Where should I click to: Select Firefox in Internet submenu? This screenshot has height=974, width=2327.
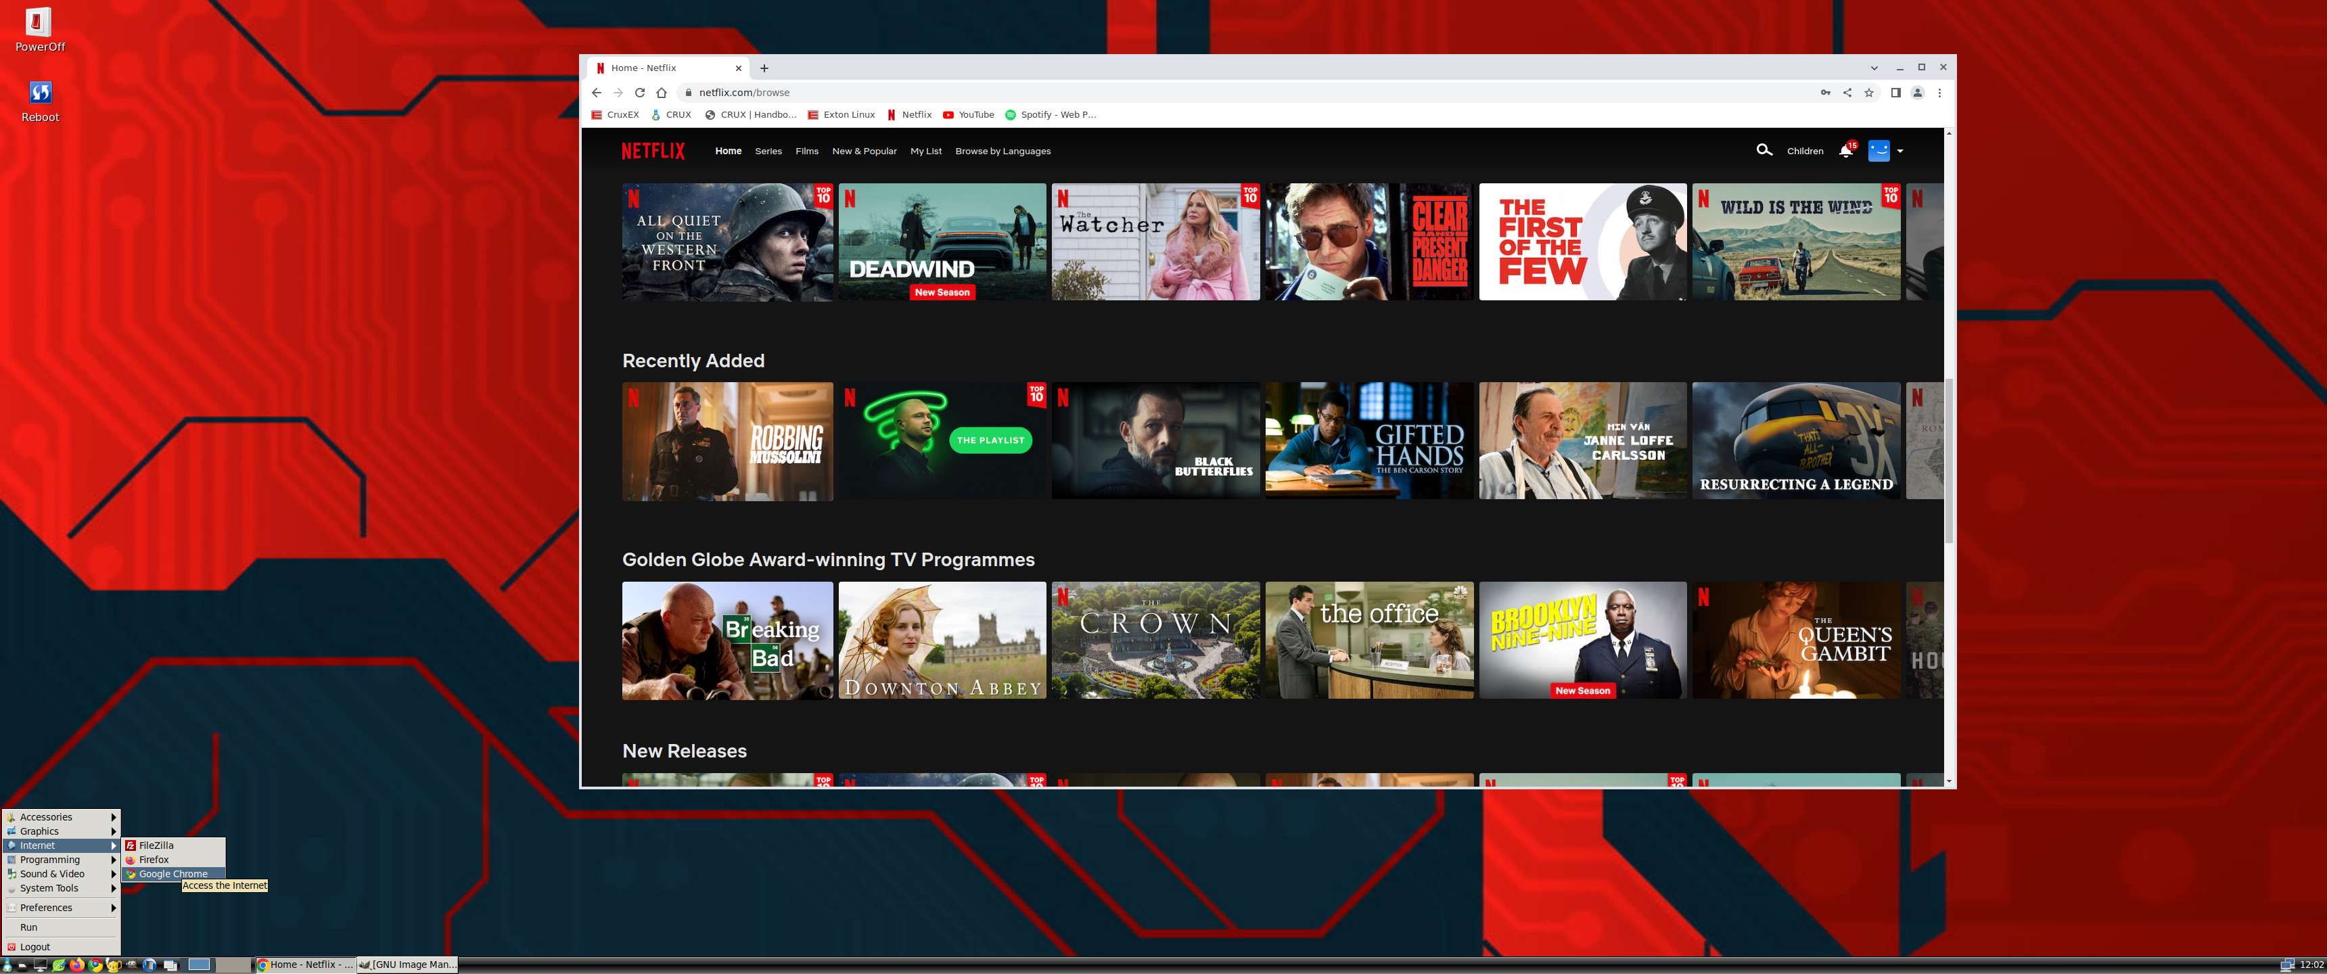(x=154, y=859)
